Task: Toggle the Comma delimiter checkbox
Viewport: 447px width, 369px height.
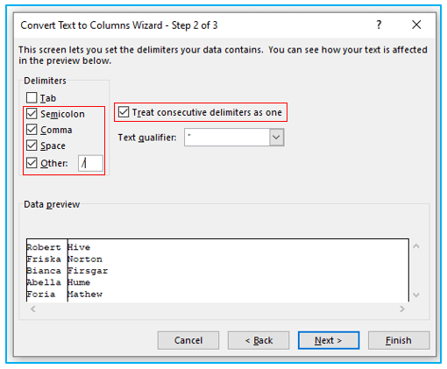Action: (x=32, y=130)
